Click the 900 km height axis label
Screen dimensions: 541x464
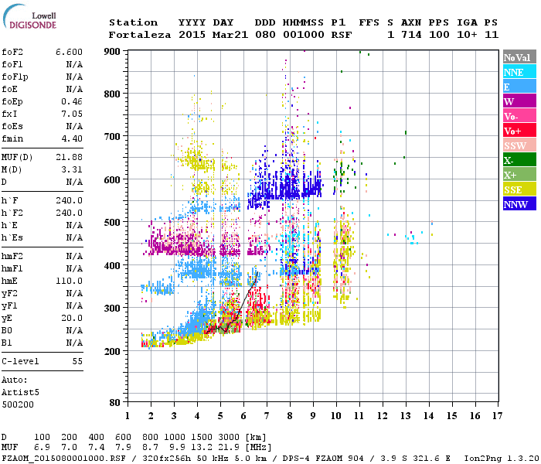pos(112,52)
